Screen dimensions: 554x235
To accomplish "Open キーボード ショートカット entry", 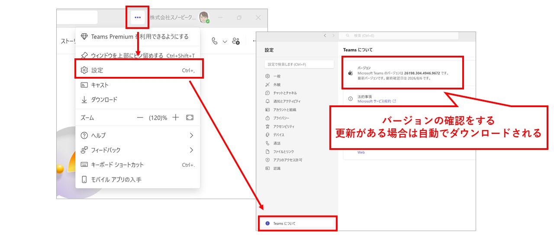I will tap(138, 165).
